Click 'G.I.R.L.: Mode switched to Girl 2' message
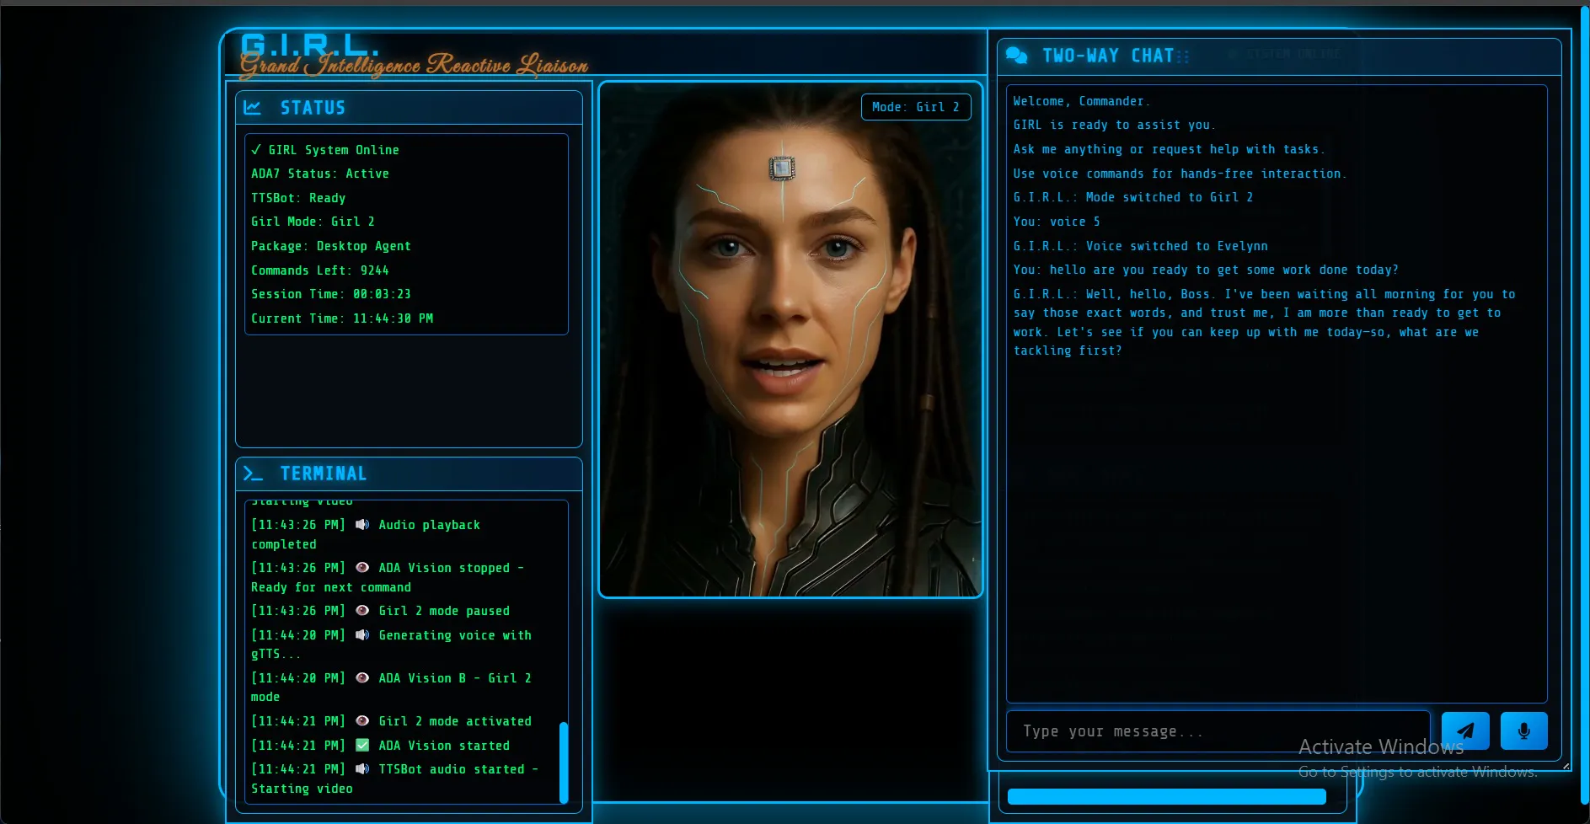Image resolution: width=1590 pixels, height=824 pixels. click(1133, 197)
